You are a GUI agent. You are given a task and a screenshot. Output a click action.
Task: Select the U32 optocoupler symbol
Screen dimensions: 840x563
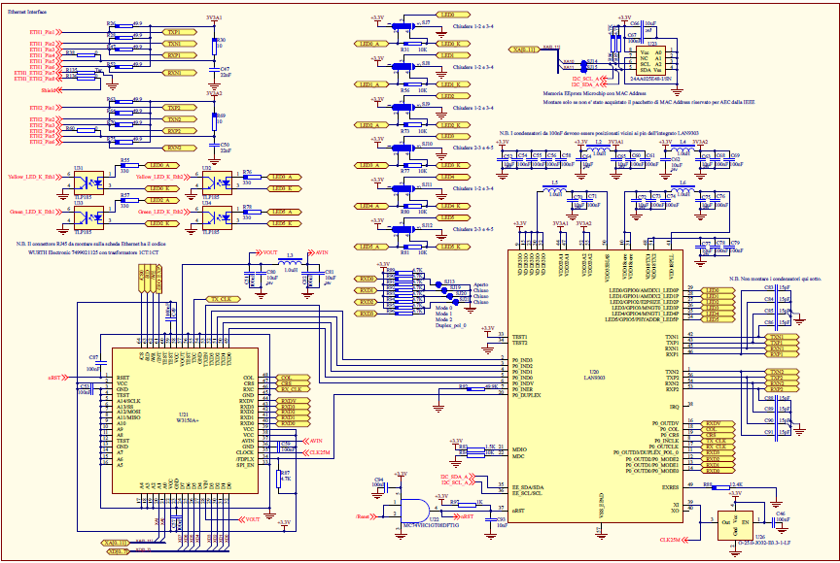click(x=217, y=182)
